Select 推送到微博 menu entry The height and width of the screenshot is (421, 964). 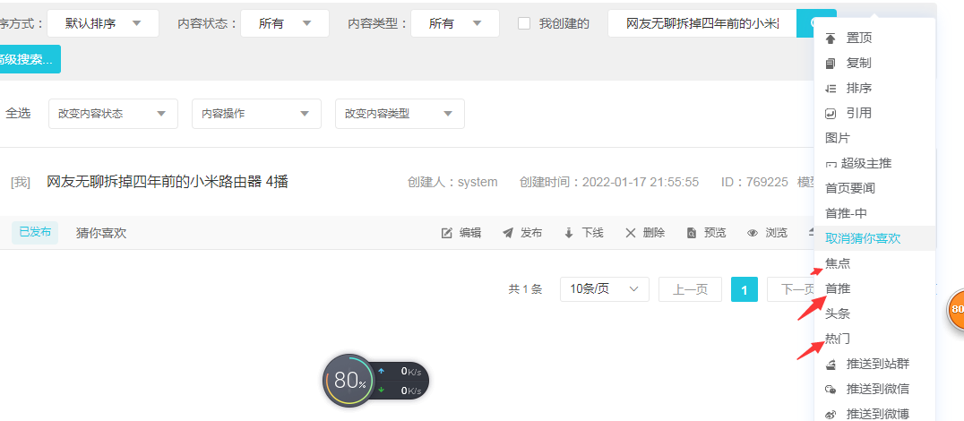[x=877, y=415]
